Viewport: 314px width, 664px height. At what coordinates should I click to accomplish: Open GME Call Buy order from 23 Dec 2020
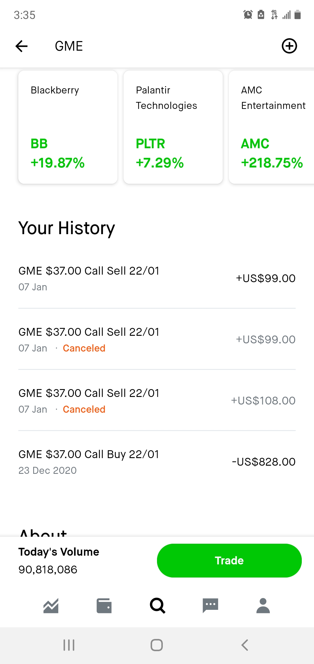[x=157, y=462]
